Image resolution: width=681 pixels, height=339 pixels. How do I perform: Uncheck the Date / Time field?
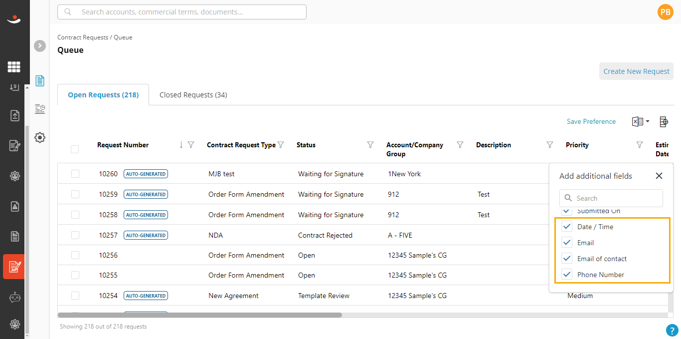[567, 227]
